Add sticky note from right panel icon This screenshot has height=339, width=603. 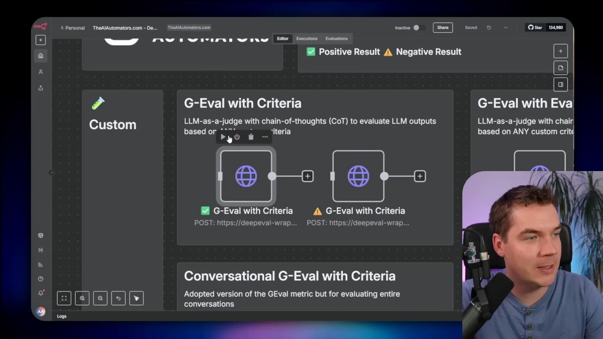561,68
